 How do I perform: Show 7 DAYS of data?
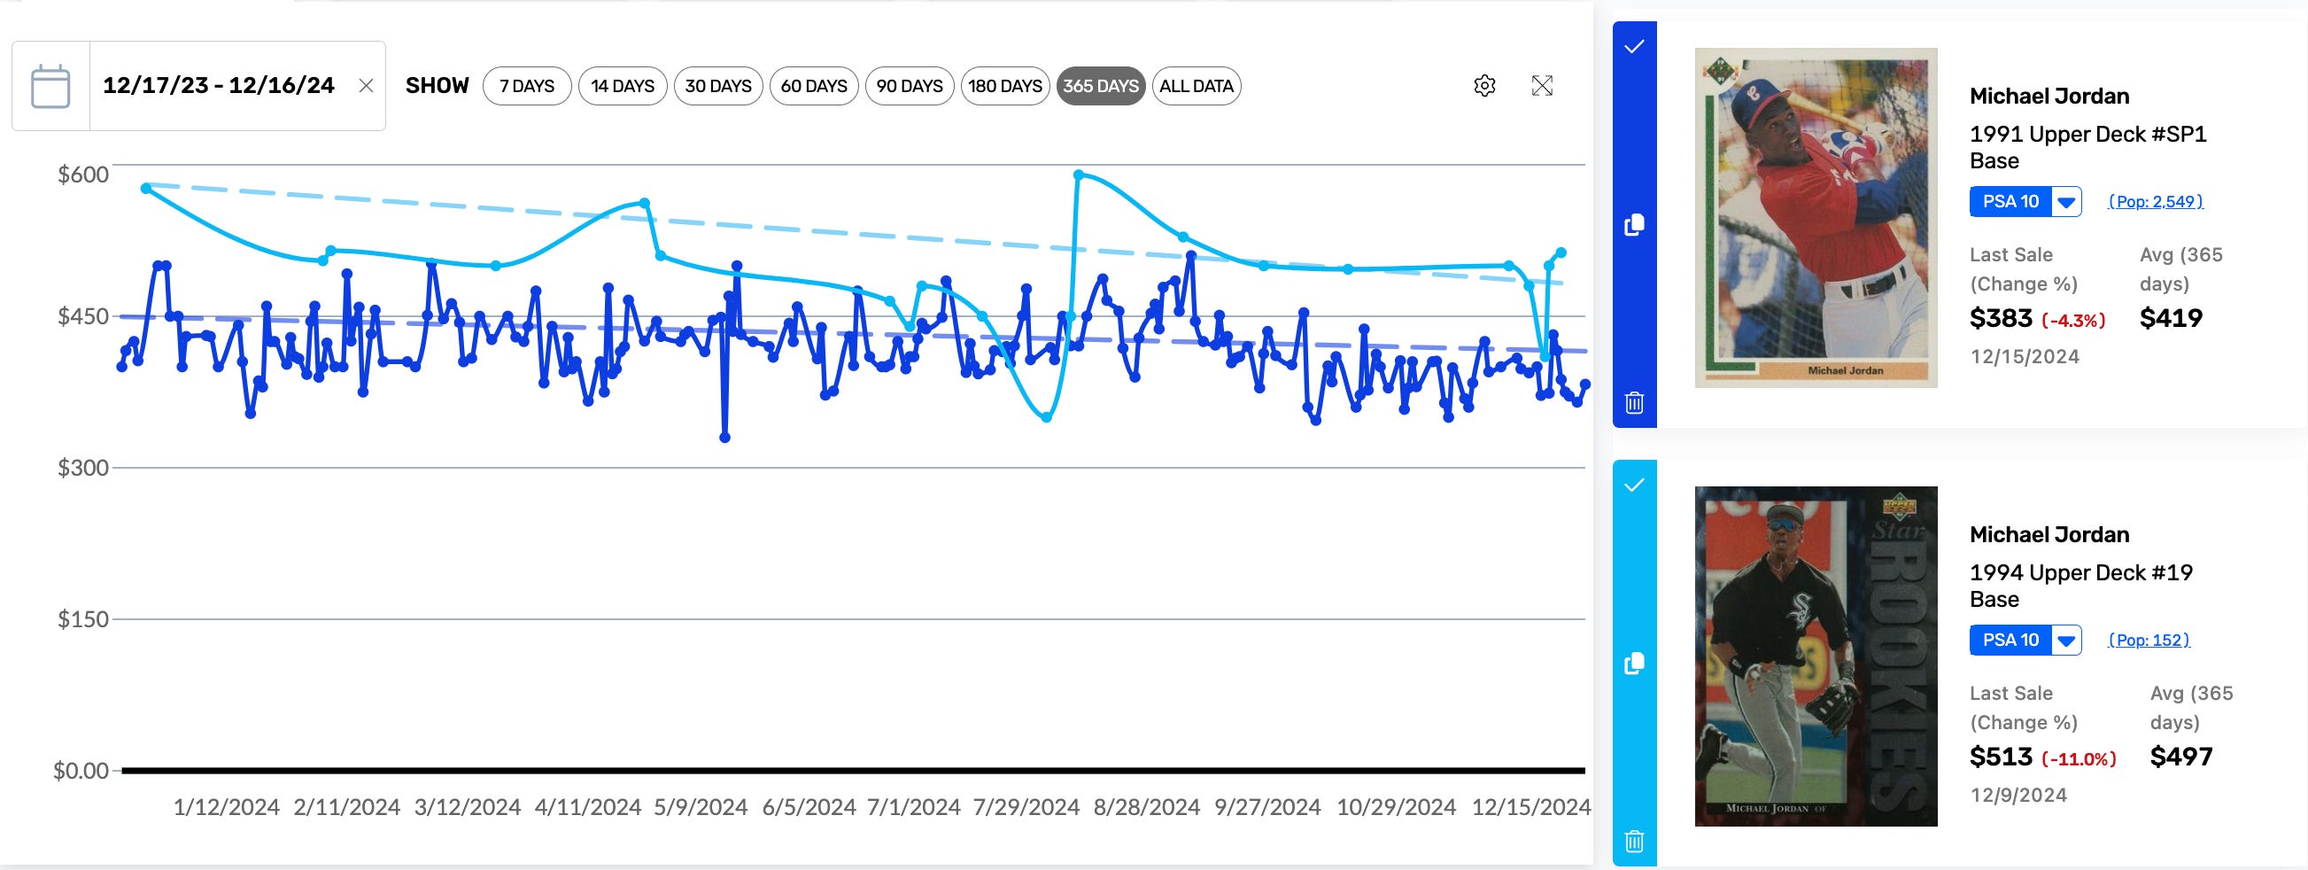527,86
